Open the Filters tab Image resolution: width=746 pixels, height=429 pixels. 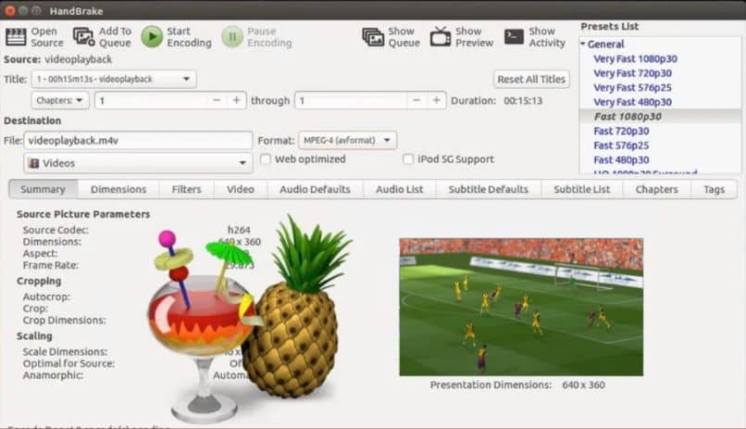[x=187, y=190]
